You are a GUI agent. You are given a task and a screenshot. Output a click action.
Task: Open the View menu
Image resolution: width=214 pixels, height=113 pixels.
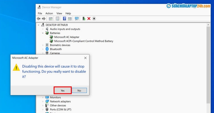[x=59, y=13]
